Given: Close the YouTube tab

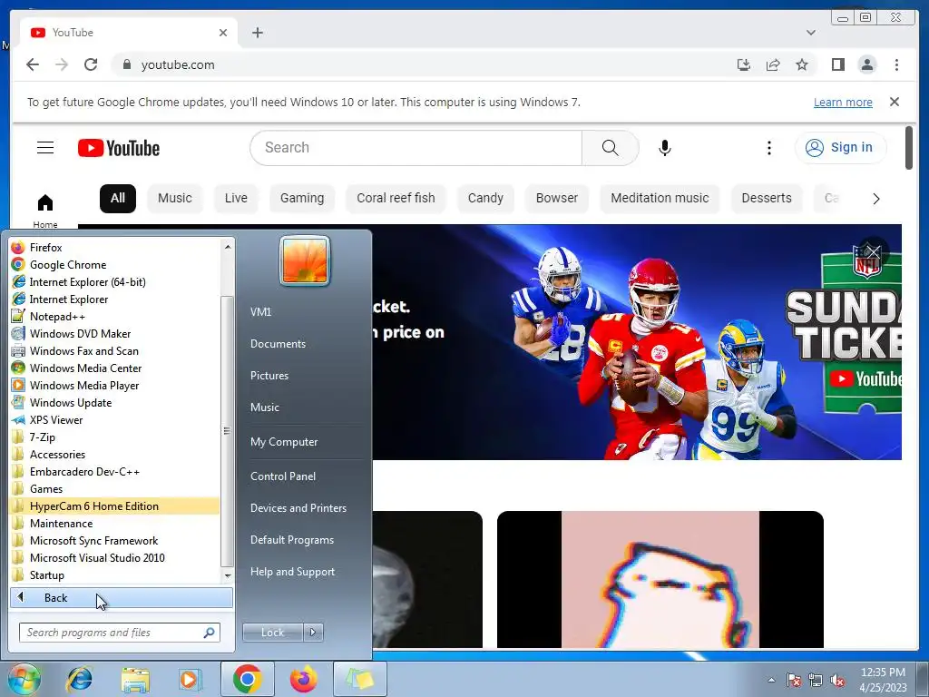Looking at the screenshot, I should 223,33.
